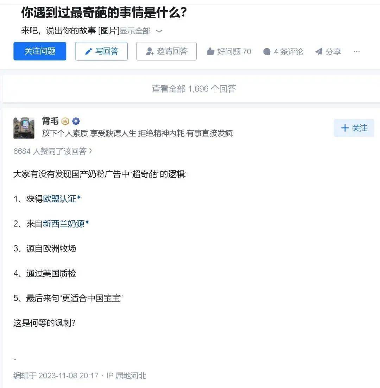
Task: Follow author with the + 关注 button
Action: coord(354,128)
